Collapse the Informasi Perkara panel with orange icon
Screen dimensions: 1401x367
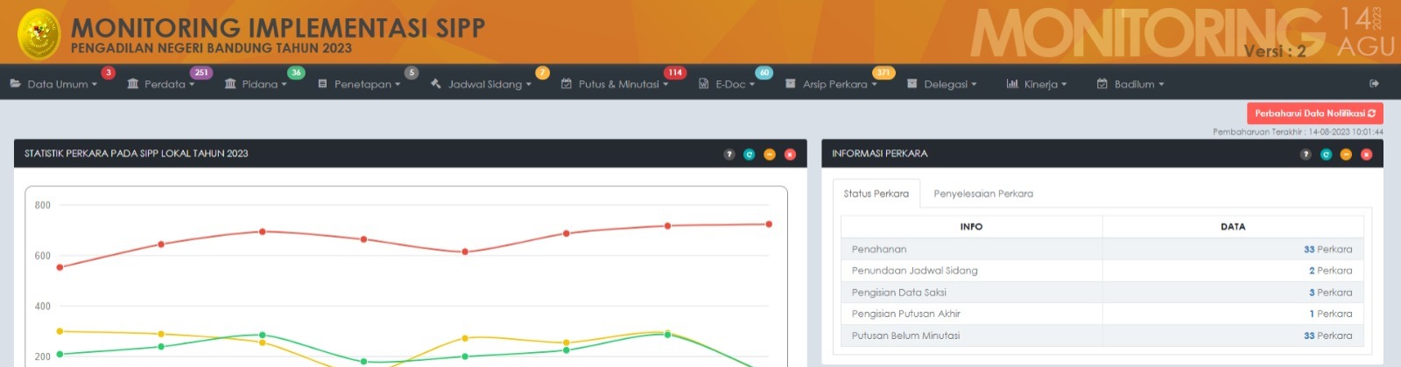click(1346, 155)
